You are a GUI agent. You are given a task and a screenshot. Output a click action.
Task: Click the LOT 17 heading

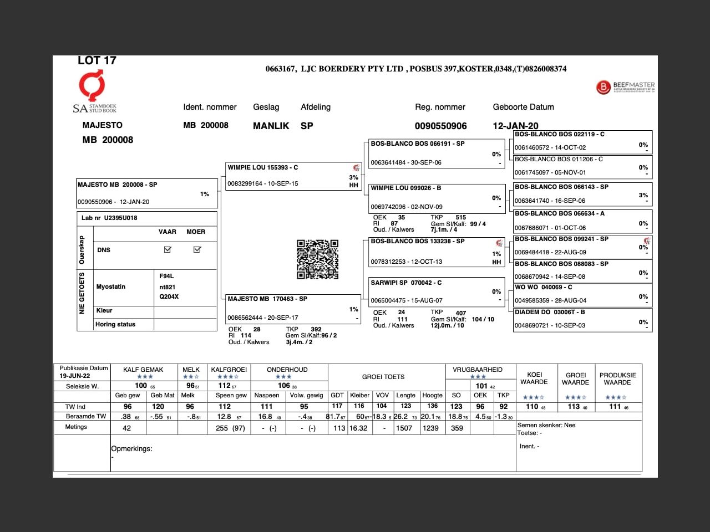point(97,60)
